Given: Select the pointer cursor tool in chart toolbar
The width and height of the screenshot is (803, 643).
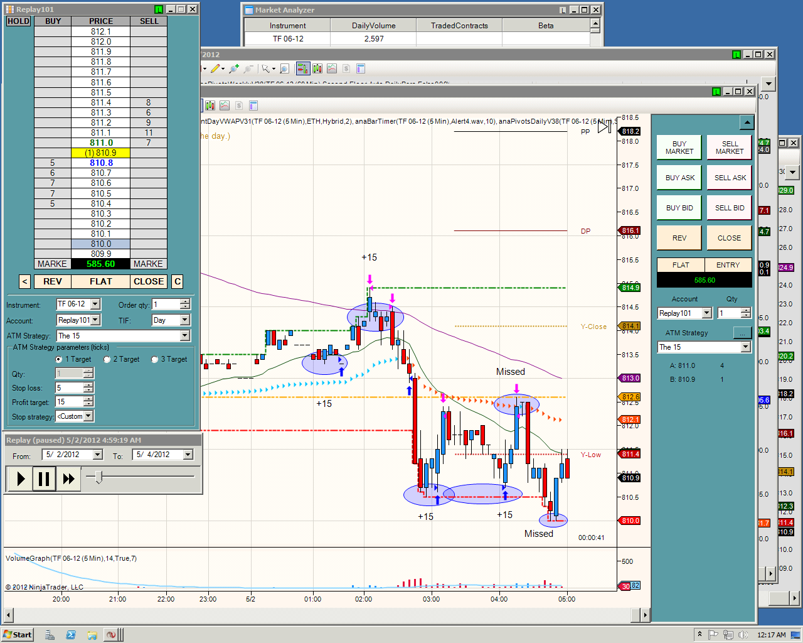Looking at the screenshot, I should click(266, 68).
